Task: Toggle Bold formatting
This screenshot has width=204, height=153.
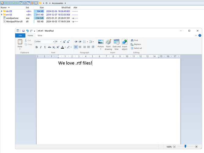Action: [x=37, y=47]
